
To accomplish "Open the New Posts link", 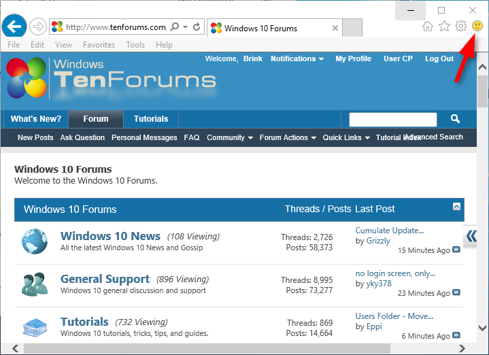I will click(x=35, y=137).
